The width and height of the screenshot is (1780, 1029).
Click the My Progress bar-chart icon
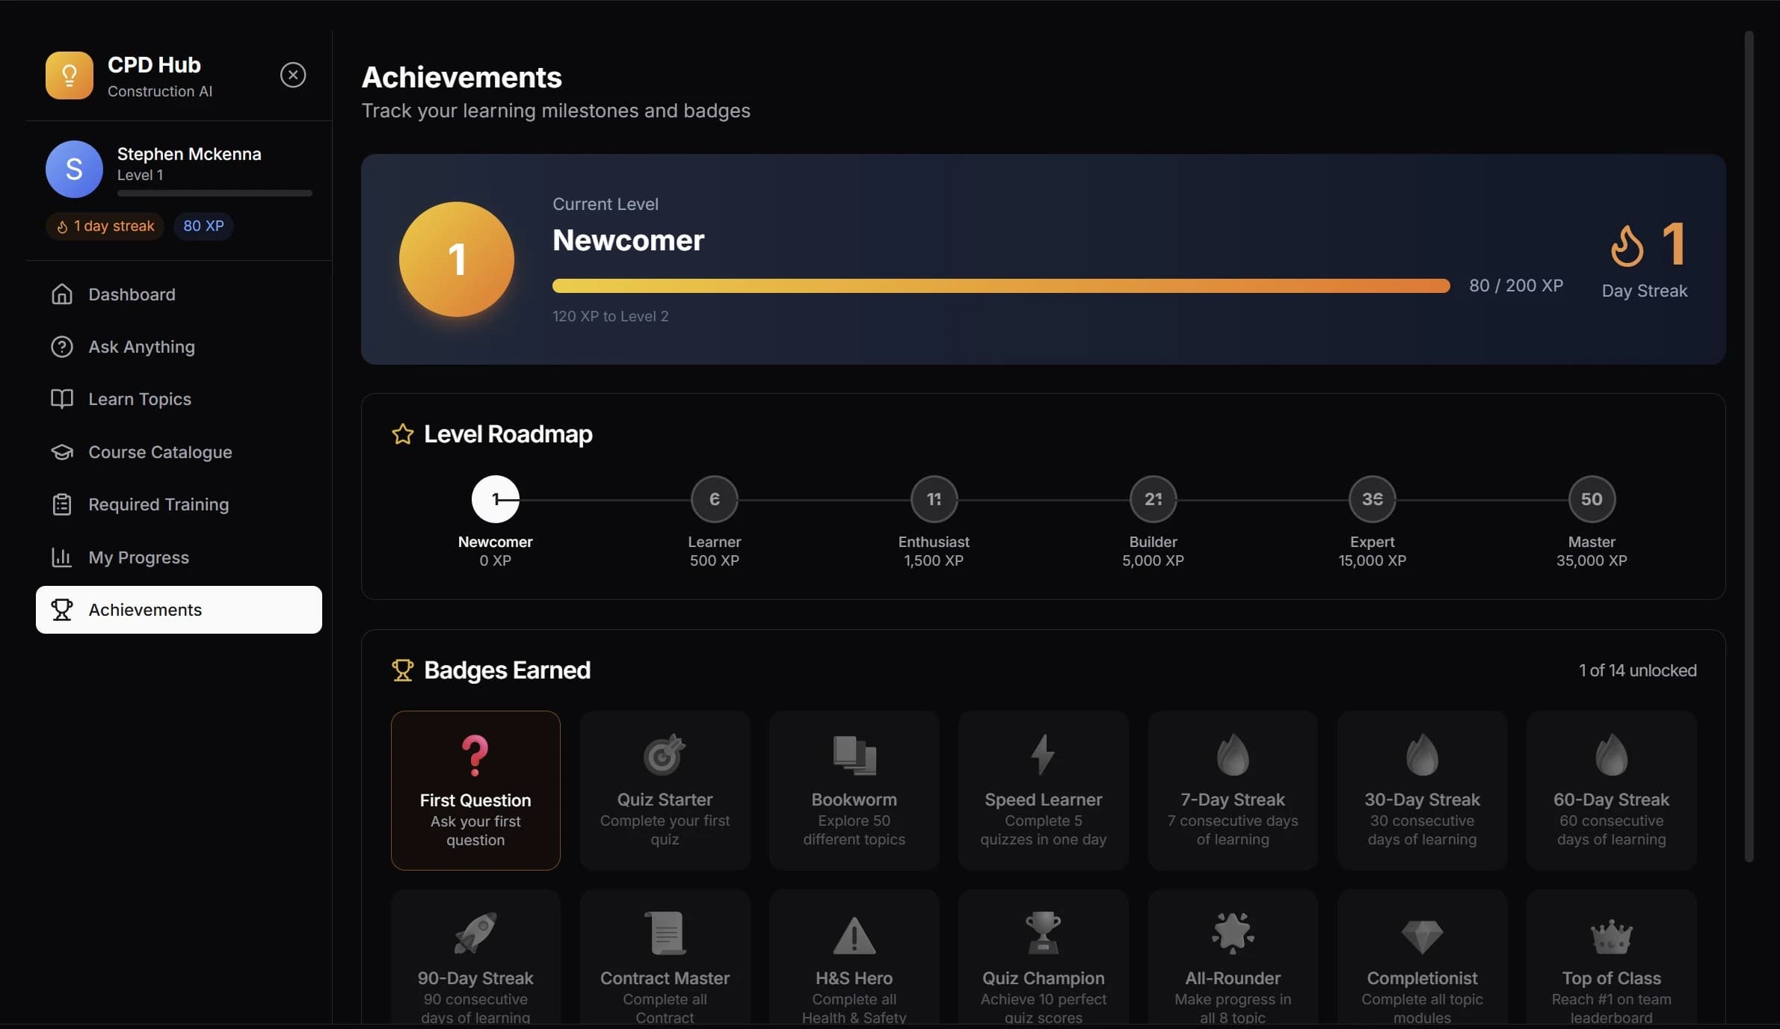click(62, 557)
